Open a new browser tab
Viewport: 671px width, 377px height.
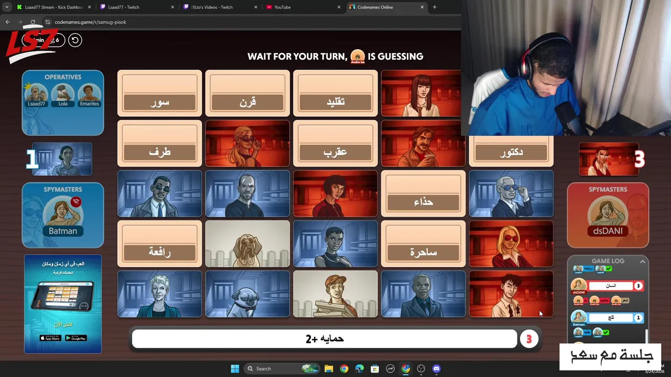(x=435, y=7)
